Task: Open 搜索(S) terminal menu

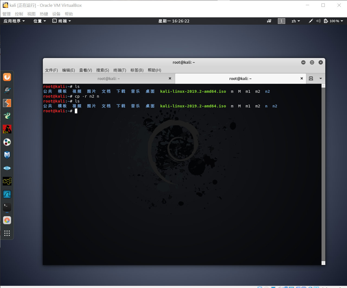Action: (x=103, y=70)
